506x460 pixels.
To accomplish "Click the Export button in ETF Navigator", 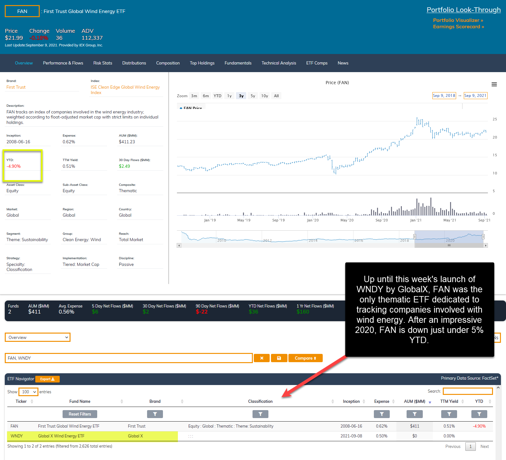I will coord(47,379).
